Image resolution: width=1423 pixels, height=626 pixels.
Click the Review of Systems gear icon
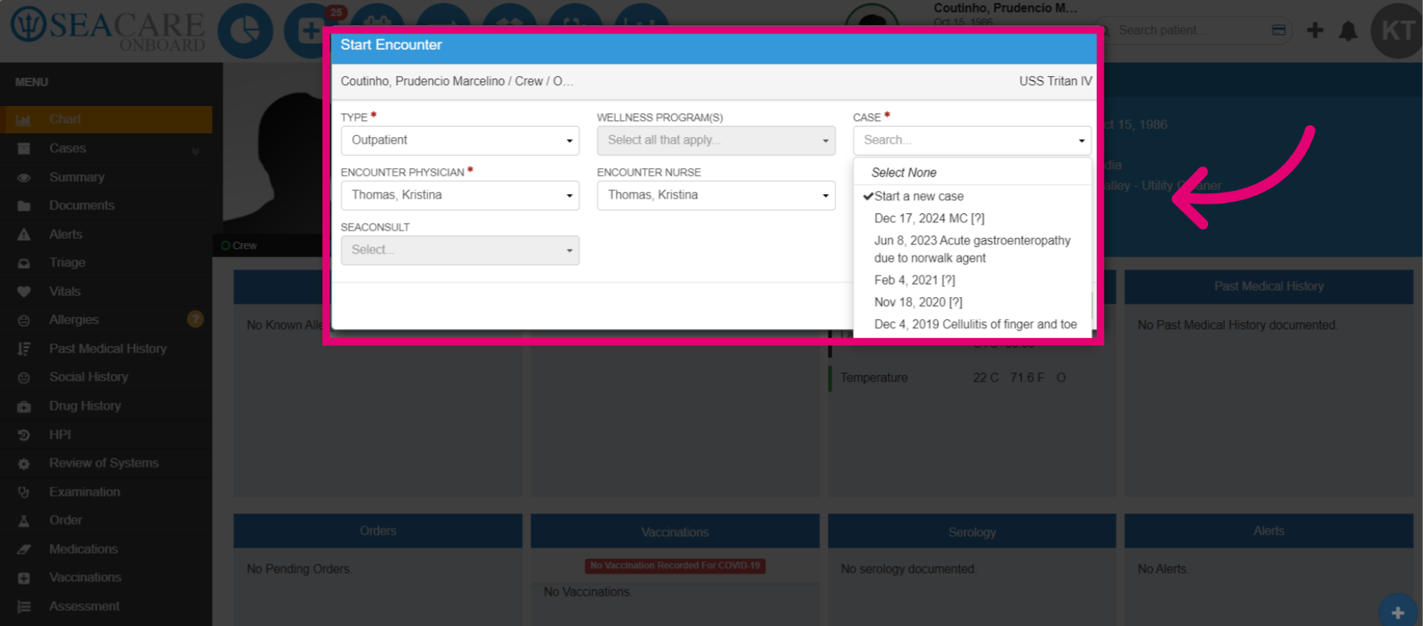click(x=24, y=464)
